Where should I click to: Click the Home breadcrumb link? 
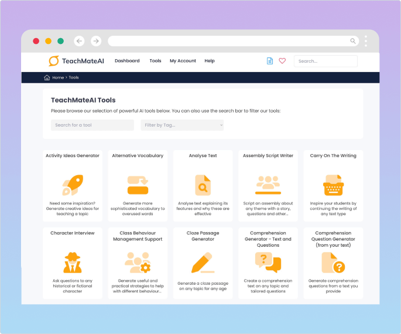[58, 77]
